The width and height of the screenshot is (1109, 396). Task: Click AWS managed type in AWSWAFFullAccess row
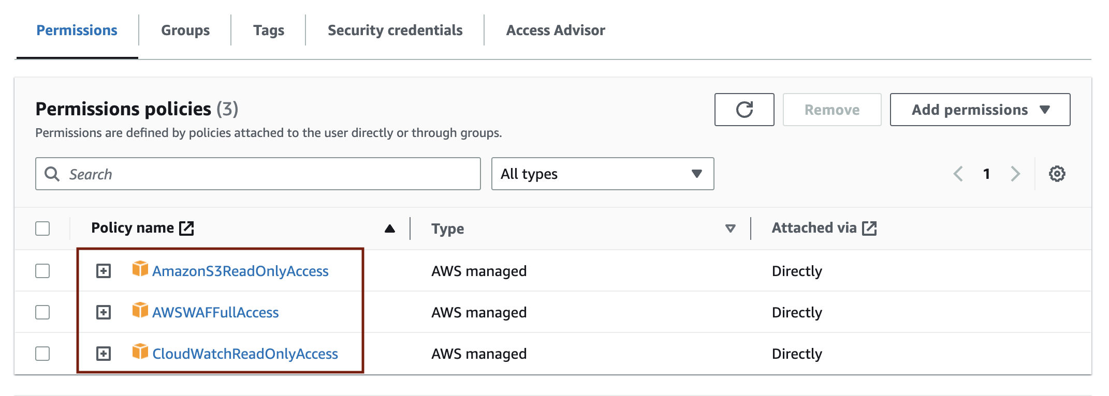pos(479,312)
